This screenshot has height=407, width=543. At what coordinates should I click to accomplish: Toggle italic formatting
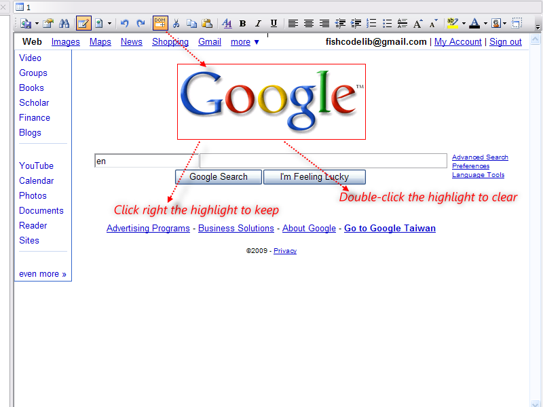(x=258, y=24)
